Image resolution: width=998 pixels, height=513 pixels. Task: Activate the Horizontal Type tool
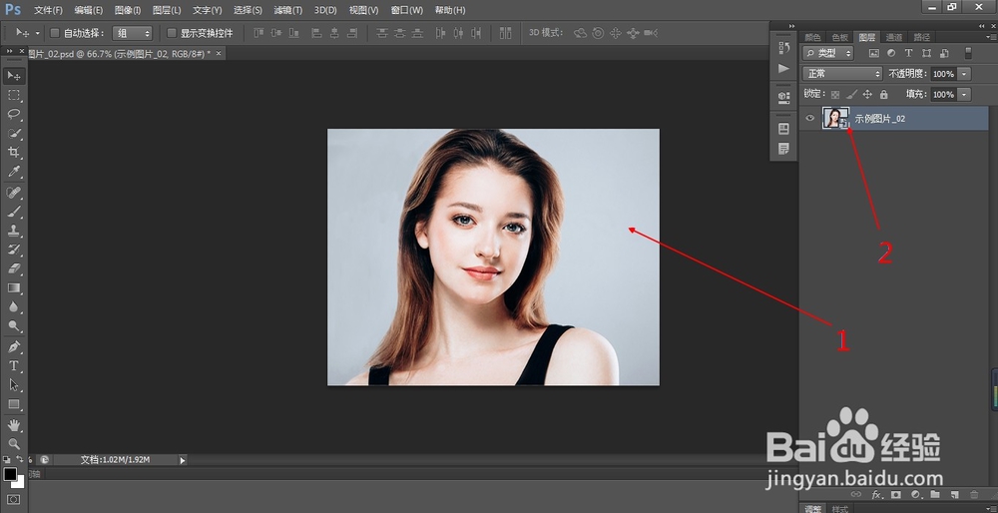point(14,366)
